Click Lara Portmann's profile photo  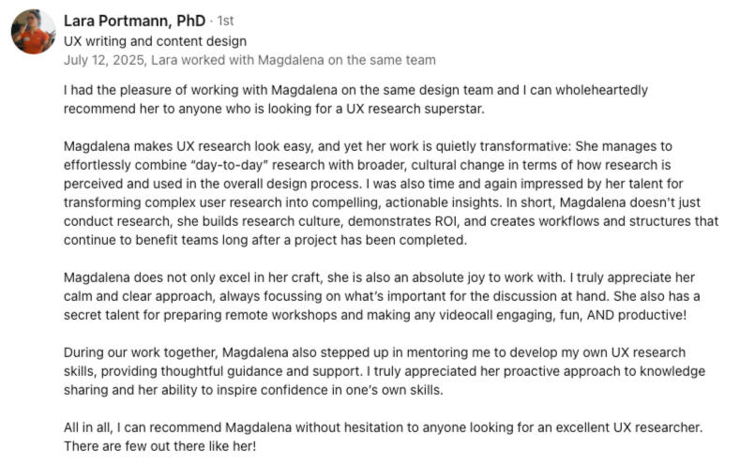pyautogui.click(x=33, y=32)
